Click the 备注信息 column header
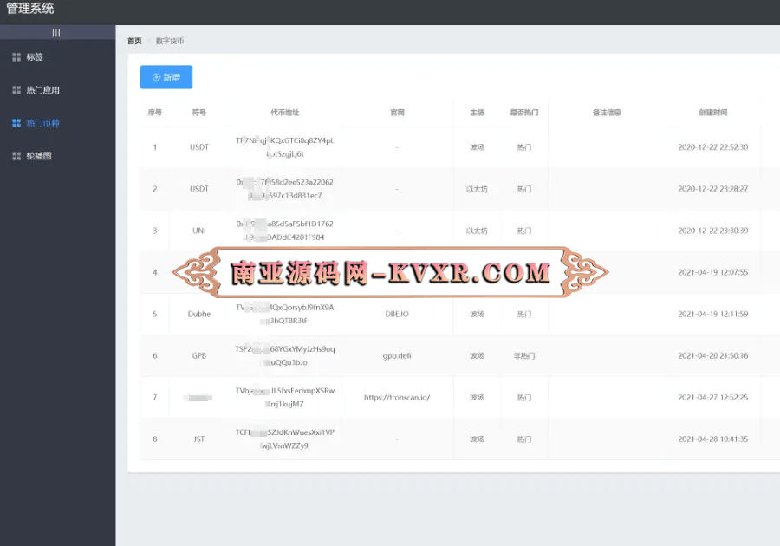Image resolution: width=780 pixels, height=546 pixels. (607, 113)
